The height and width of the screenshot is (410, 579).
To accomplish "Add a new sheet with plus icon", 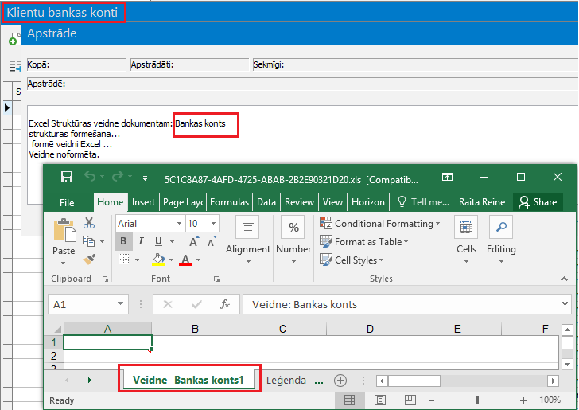I will pos(340,381).
